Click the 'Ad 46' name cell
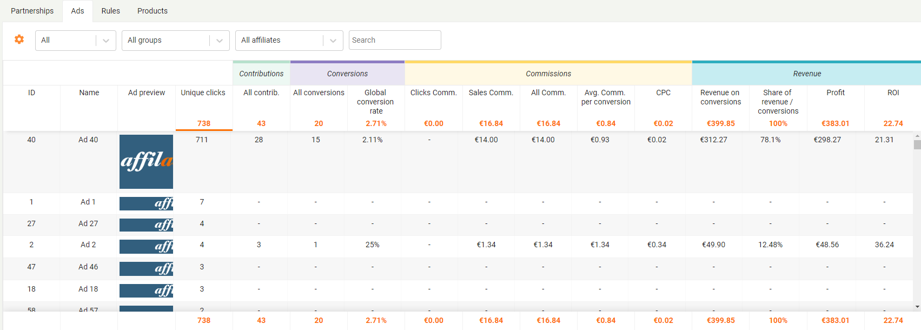Image resolution: width=921 pixels, height=330 pixels. 88,267
